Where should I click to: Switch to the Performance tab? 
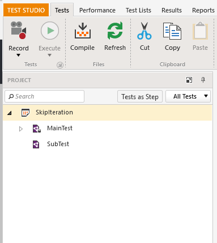pos(97,10)
